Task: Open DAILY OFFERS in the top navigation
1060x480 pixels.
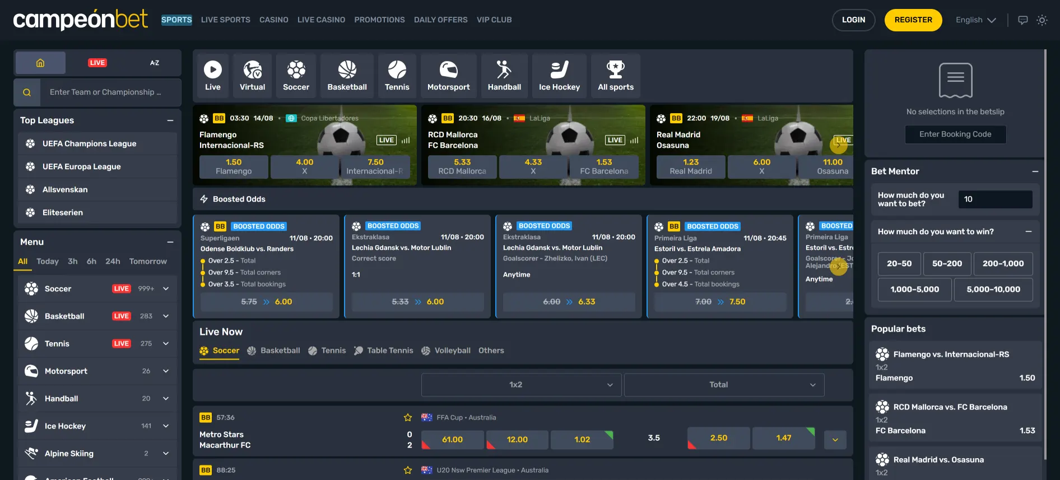Action: click(x=440, y=20)
